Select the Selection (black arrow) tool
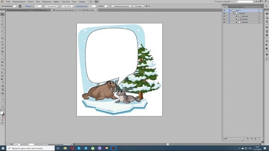This screenshot has width=269, height=151. coord(2,14)
